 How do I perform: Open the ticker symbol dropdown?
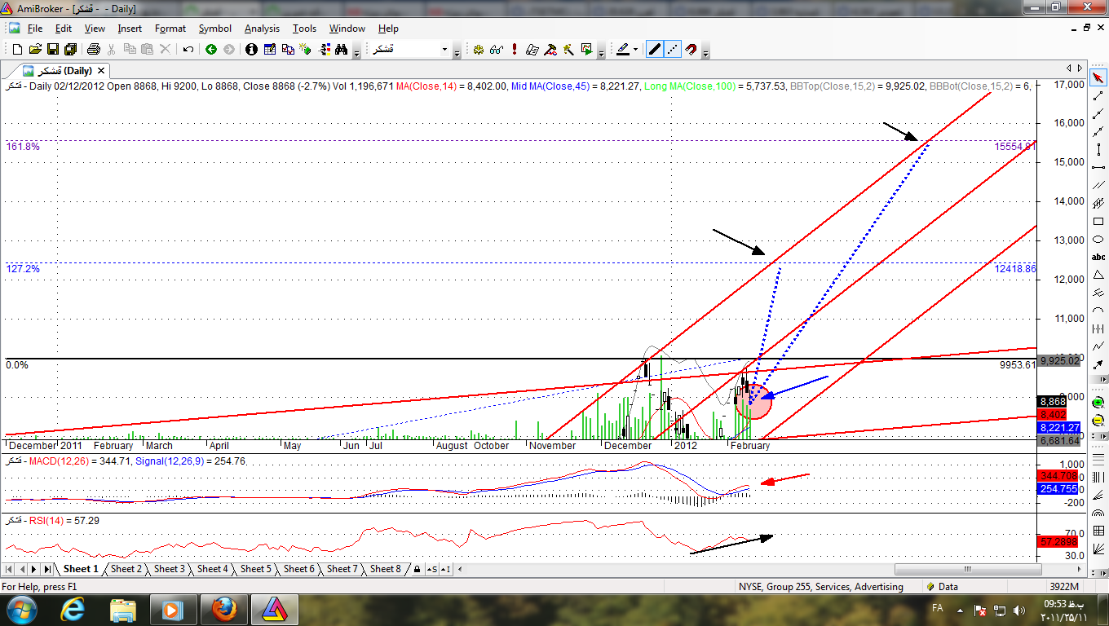pos(445,50)
